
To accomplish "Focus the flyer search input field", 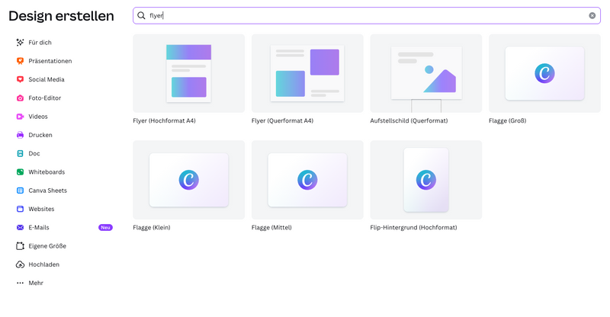I will click(367, 15).
